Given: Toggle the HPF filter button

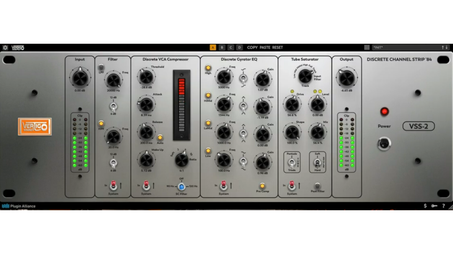Looking at the screenshot, I should [x=101, y=123].
